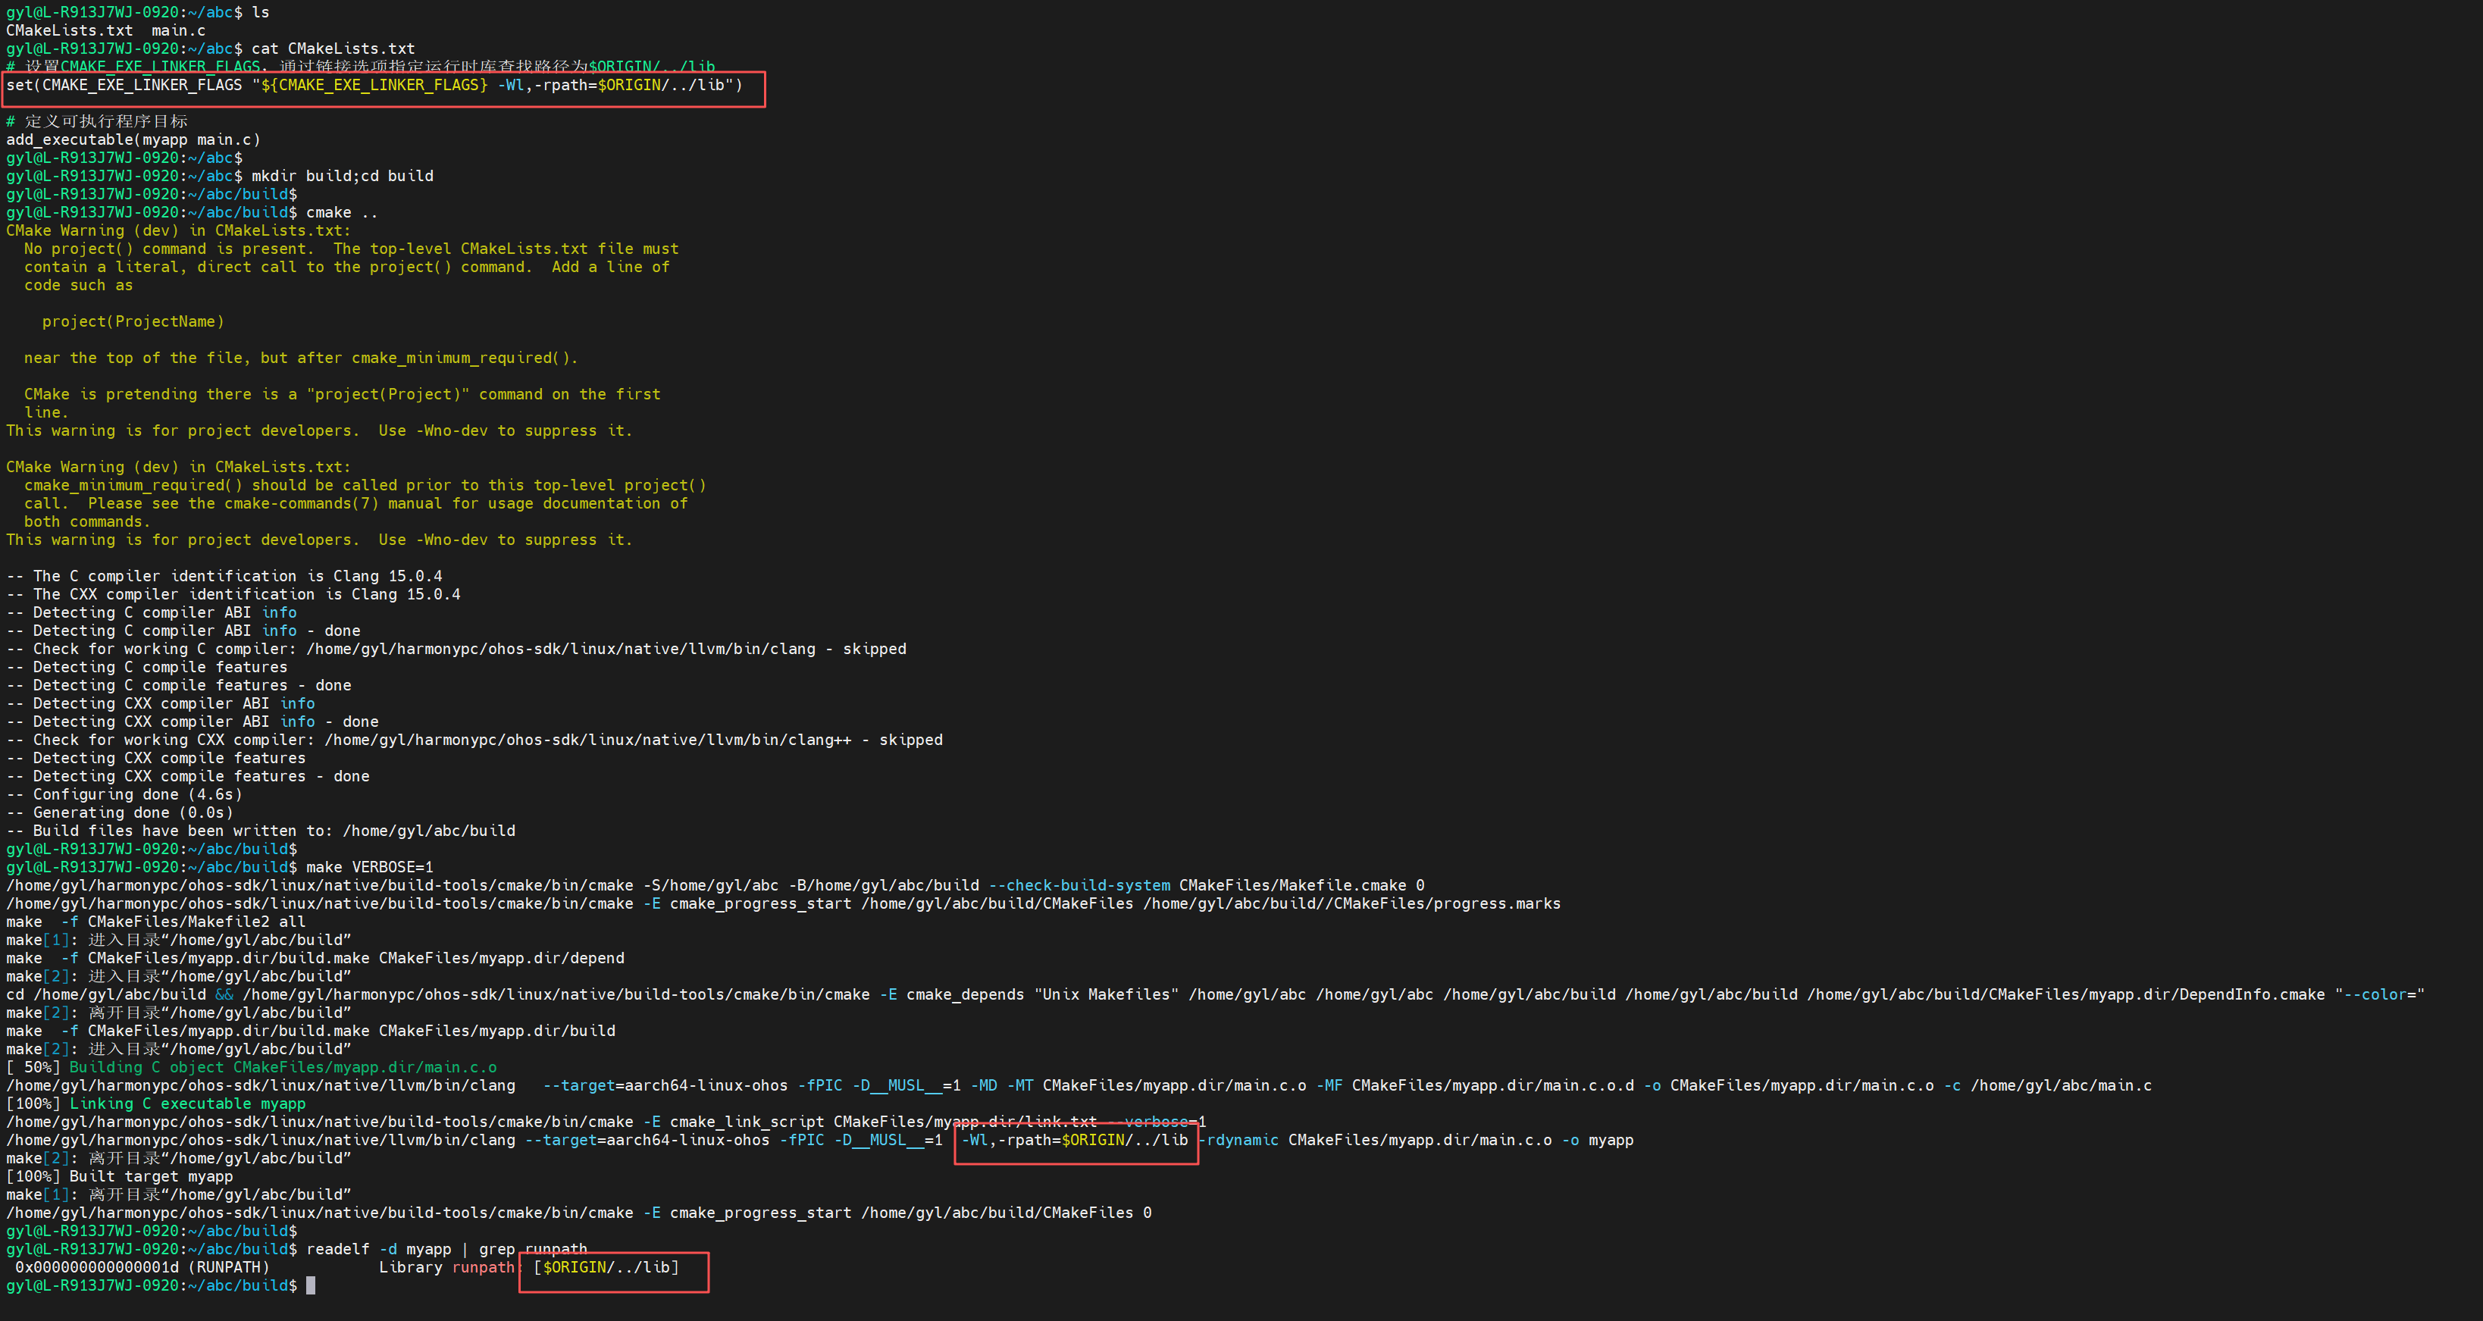2483x1321 pixels.
Task: Click the add_executable(myapp main.c) line
Action: [x=133, y=139]
